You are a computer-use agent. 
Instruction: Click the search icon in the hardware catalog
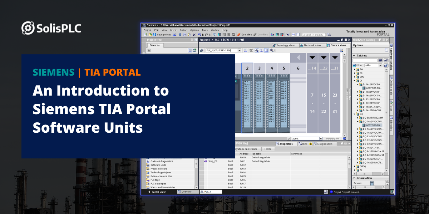(x=381, y=60)
